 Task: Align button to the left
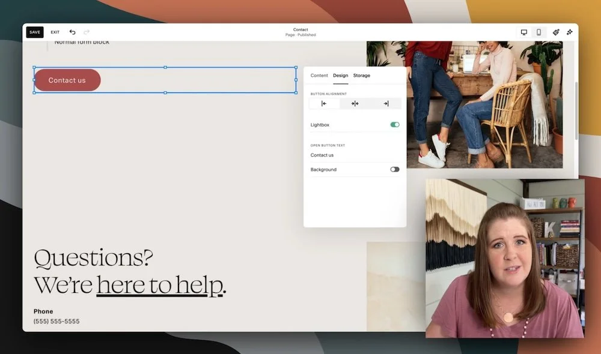click(324, 103)
